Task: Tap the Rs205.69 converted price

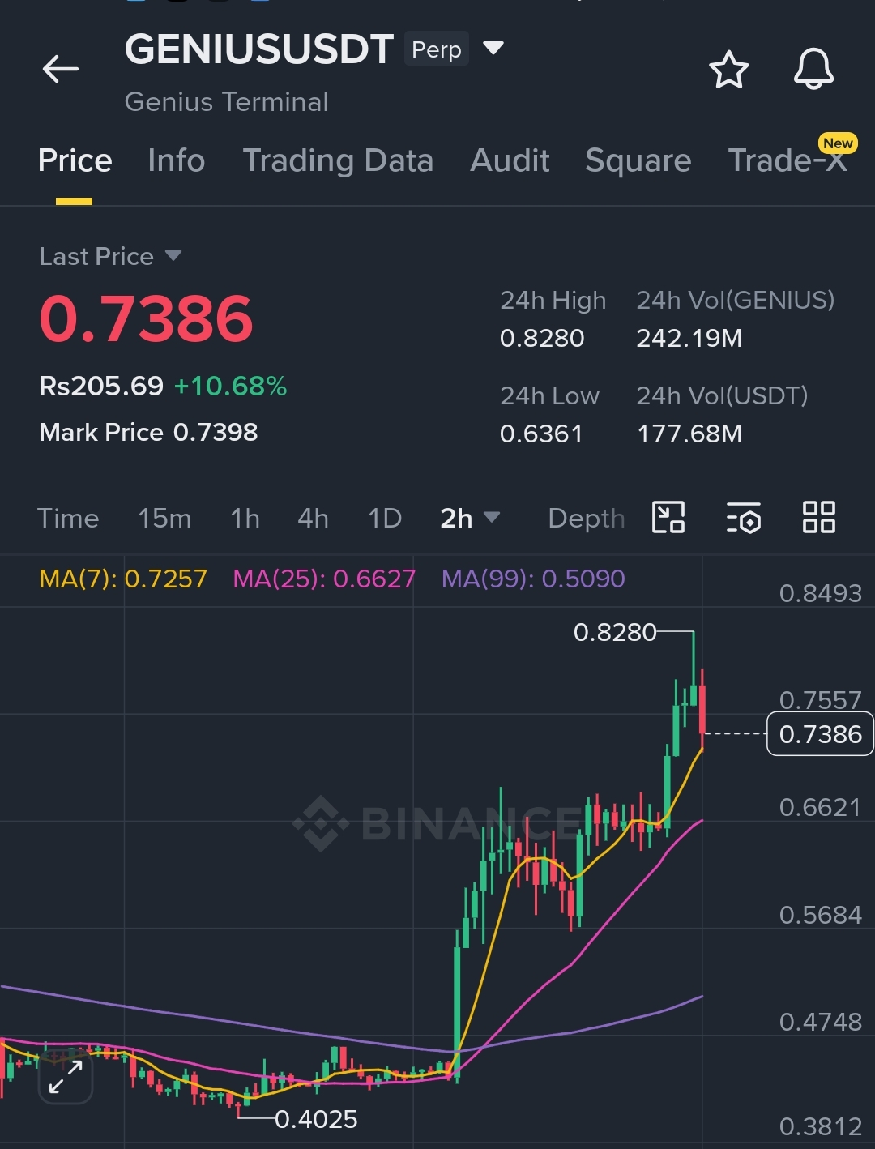Action: (x=101, y=386)
